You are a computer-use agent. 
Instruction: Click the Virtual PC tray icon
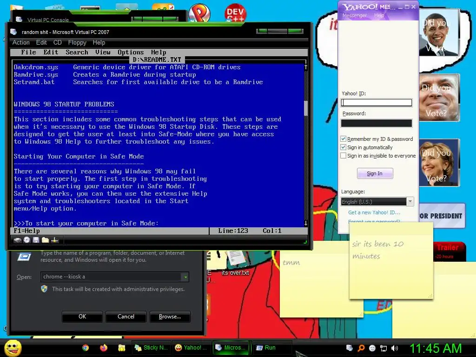coord(350,348)
